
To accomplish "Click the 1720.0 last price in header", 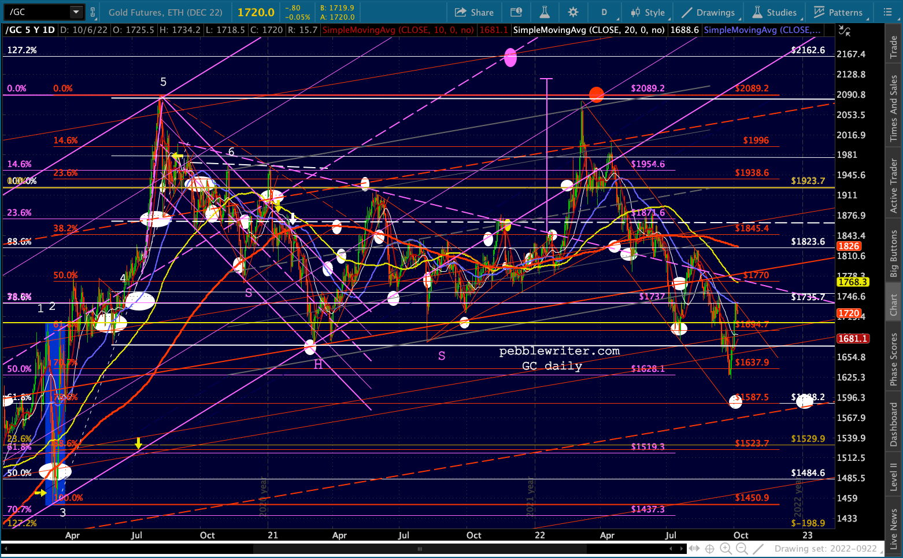I will pos(256,12).
